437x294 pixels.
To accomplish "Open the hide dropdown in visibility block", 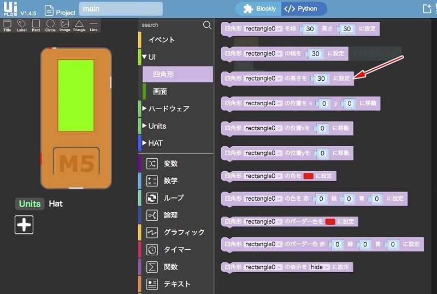I will pyautogui.click(x=318, y=267).
